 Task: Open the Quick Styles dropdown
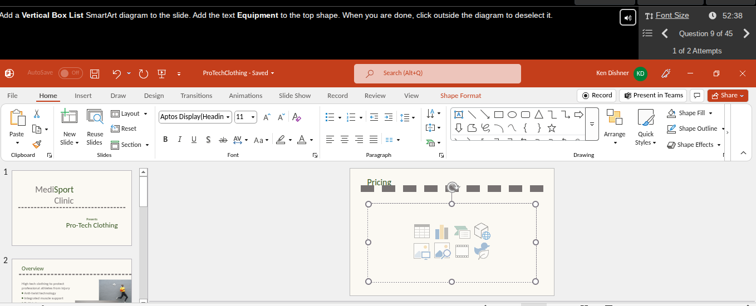(x=646, y=127)
